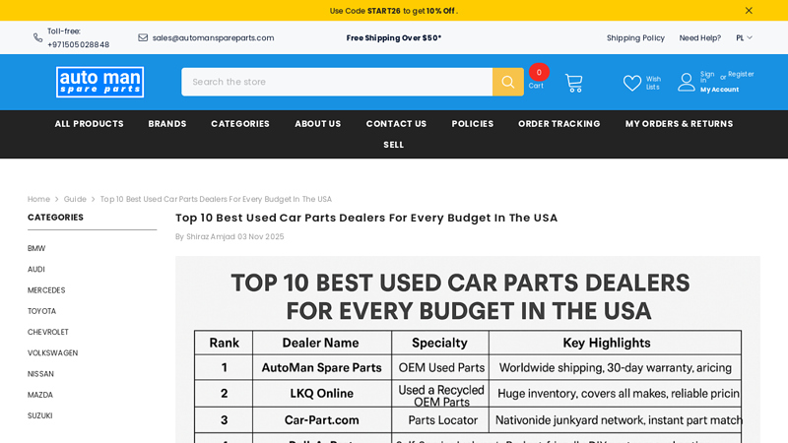Go to the About Us page
The image size is (788, 443).
pyautogui.click(x=317, y=124)
